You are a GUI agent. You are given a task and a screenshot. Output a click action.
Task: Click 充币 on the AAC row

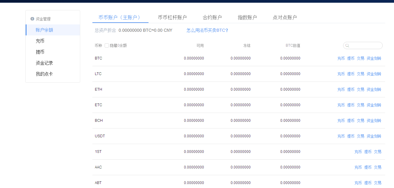click(x=358, y=167)
